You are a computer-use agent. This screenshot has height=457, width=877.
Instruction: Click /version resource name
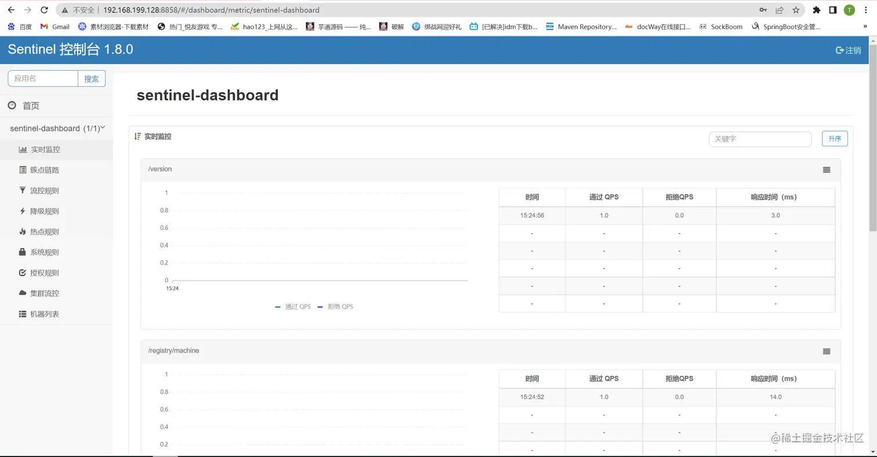tap(160, 169)
